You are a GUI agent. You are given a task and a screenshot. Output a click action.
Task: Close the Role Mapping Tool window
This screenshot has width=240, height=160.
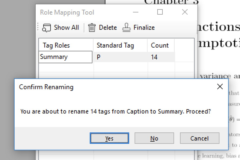pyautogui.click(x=185, y=12)
